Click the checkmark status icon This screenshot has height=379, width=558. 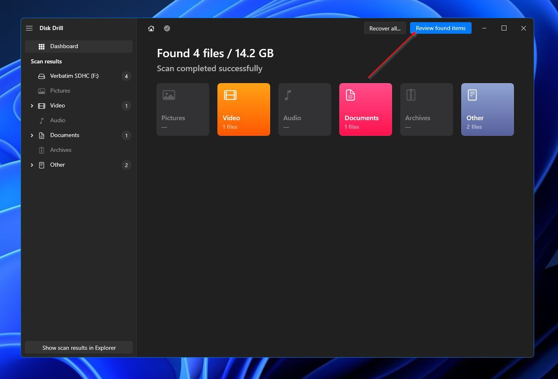pos(167,28)
